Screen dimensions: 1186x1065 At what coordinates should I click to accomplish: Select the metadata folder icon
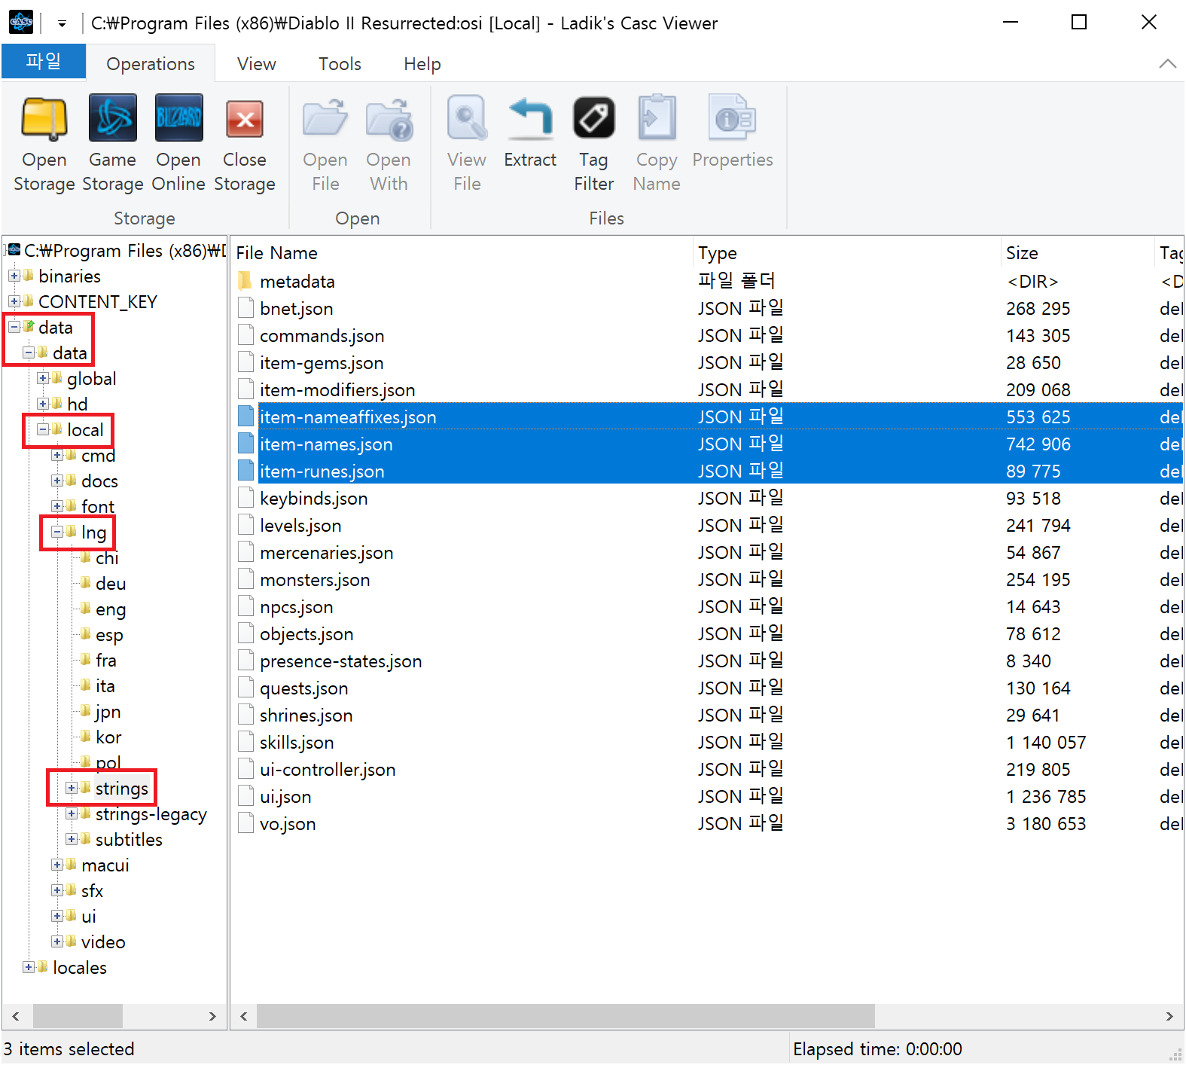245,282
